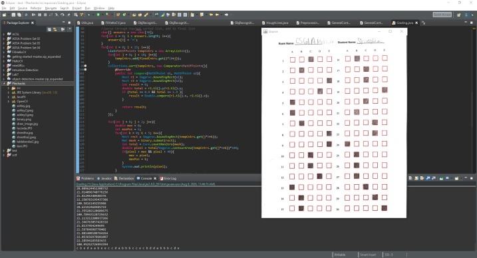Close the Package Explorer view
477x258 pixels.
[33, 23]
